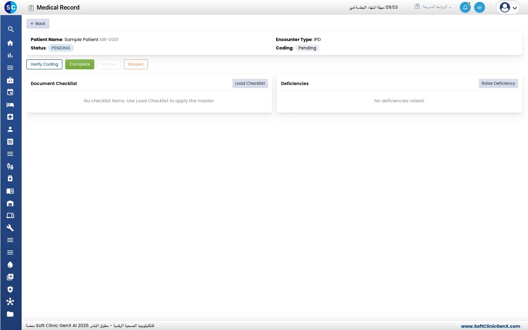Open the open book sidebar icon
This screenshot has height=330, width=528.
click(10, 191)
